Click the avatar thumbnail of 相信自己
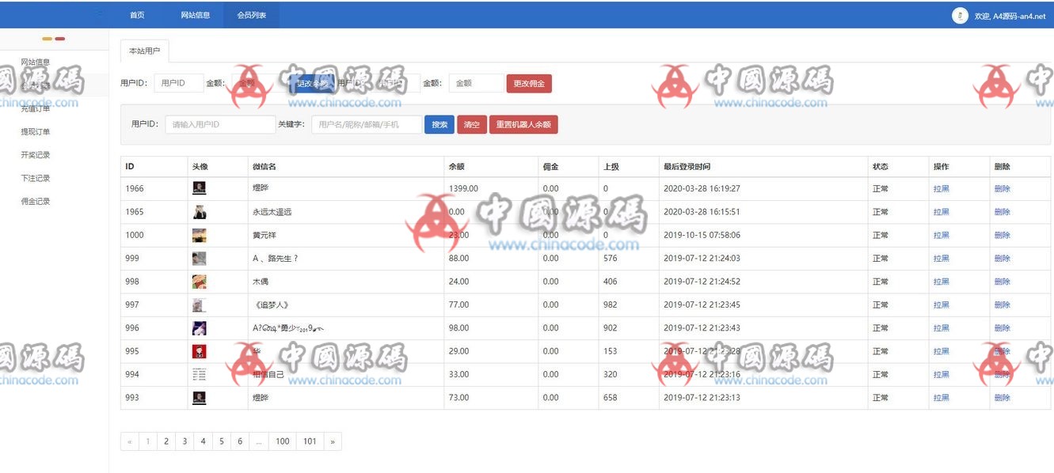Image resolution: width=1054 pixels, height=473 pixels. coord(199,374)
